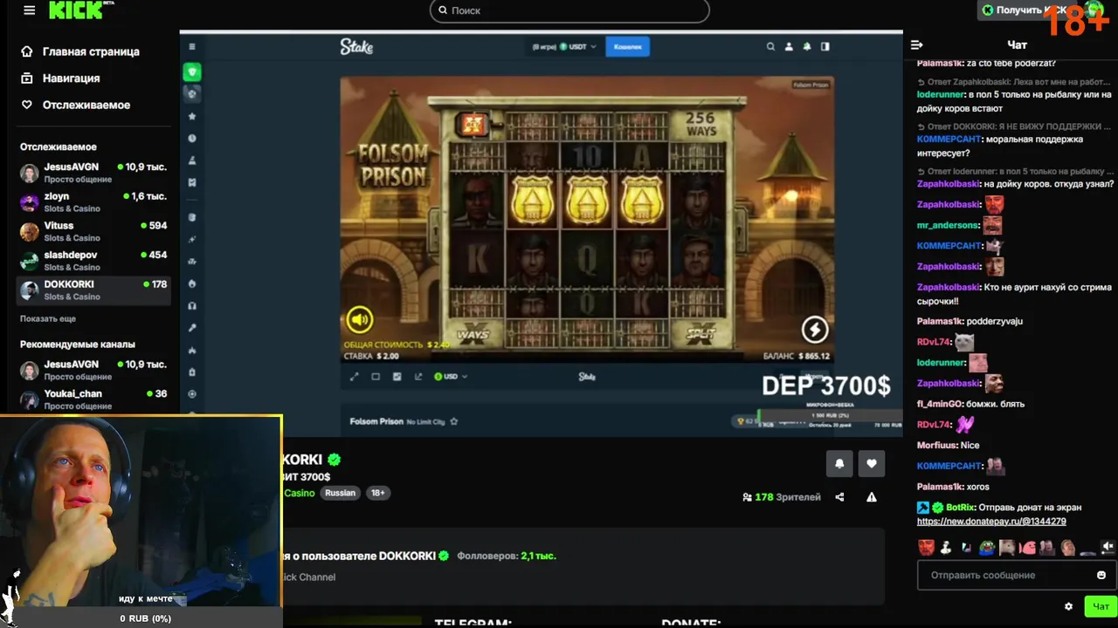This screenshot has width=1118, height=628.
Task: Open the emoji picker smiley icon
Action: [x=1101, y=575]
